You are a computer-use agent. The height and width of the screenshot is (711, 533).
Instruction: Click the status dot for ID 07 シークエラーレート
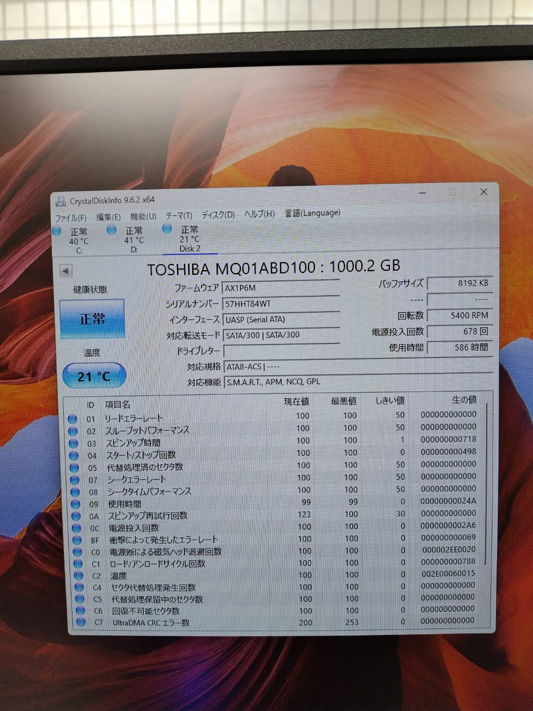(x=75, y=480)
